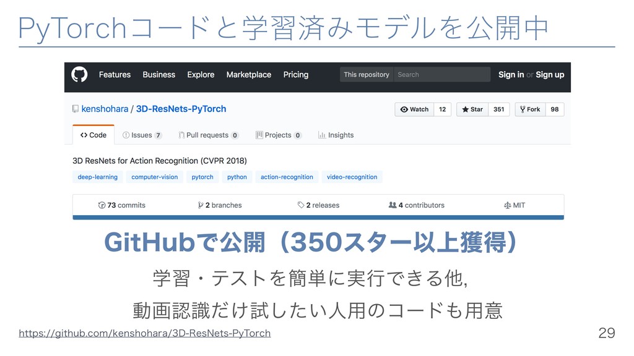
Task: Select the video-recognition topic tag
Action: point(352,177)
